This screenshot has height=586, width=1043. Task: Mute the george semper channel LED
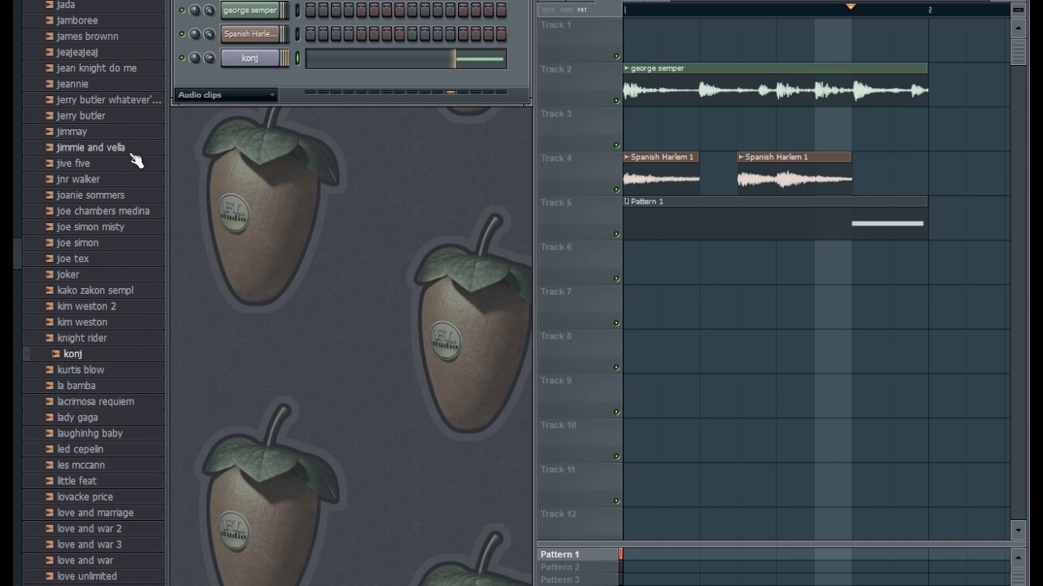pos(182,11)
